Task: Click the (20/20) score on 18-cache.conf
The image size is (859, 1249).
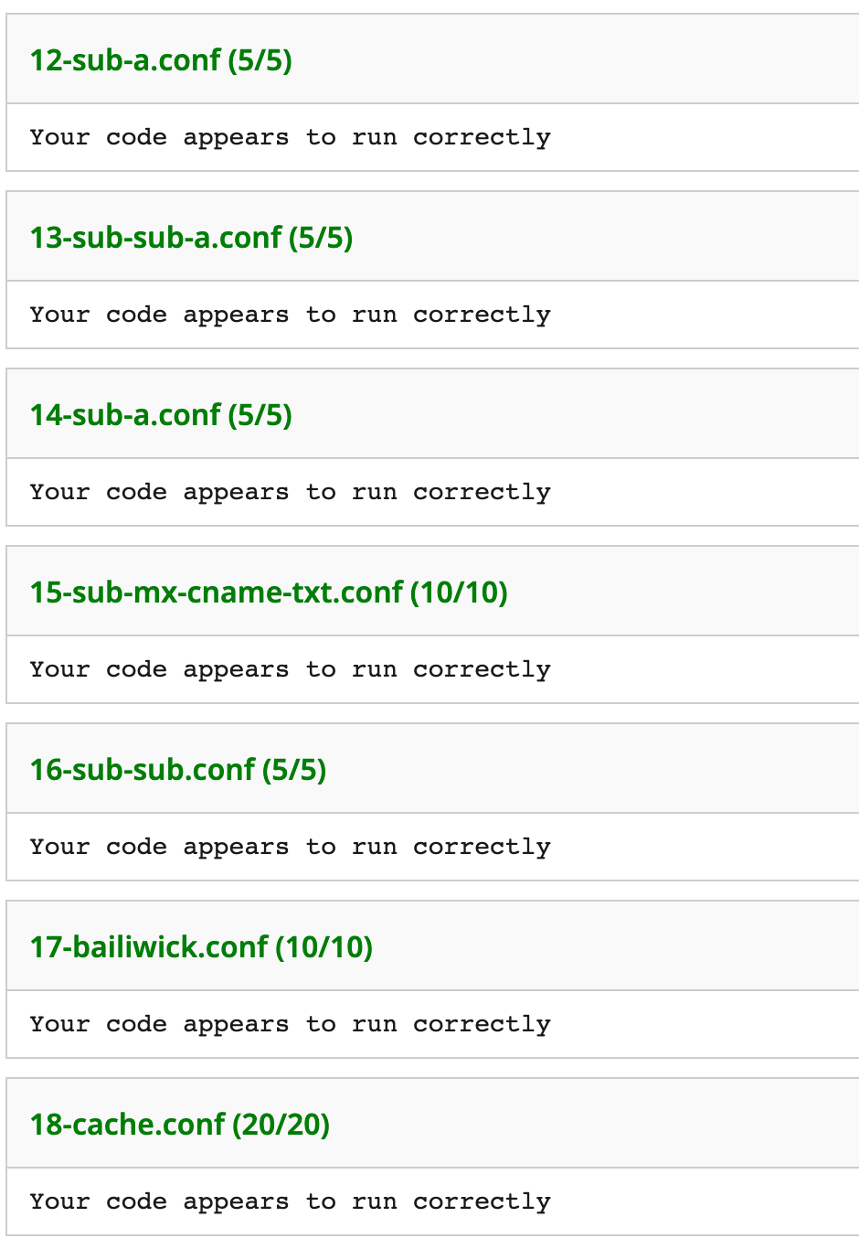Action: (x=281, y=1124)
